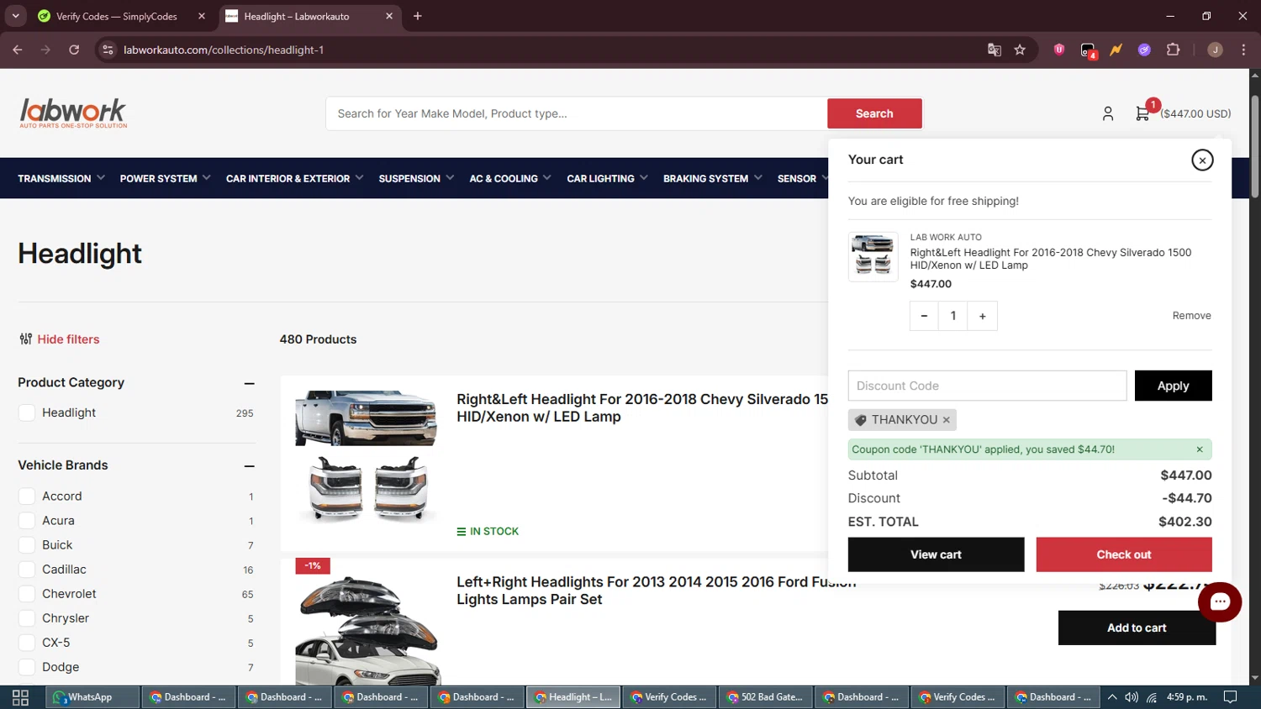Open the account profile icon
1261x709 pixels.
pos(1107,113)
